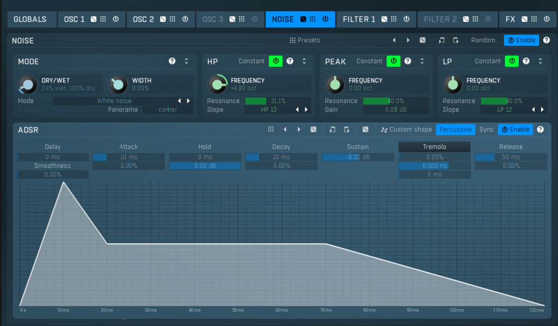Randomize the NOISE tab with its dice icon
This screenshot has height=326, width=558.
[x=301, y=19]
